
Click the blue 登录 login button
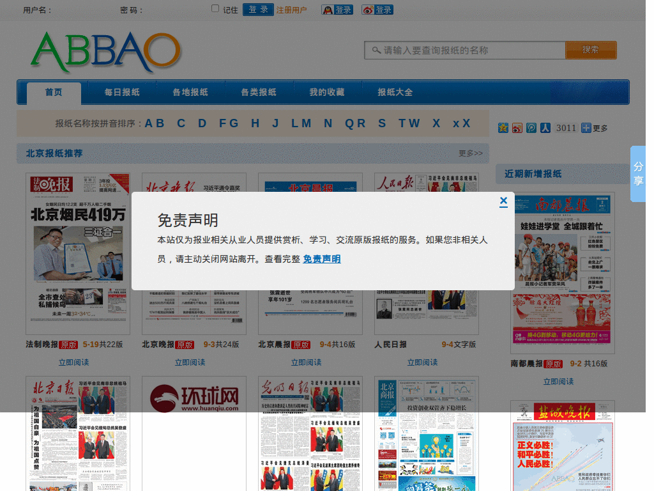click(258, 10)
